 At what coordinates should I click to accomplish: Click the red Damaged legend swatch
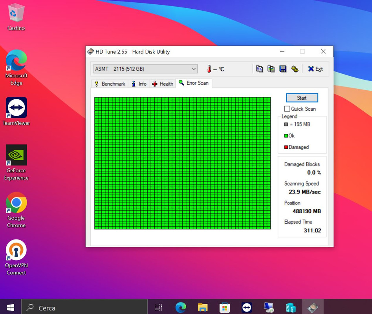[286, 147]
